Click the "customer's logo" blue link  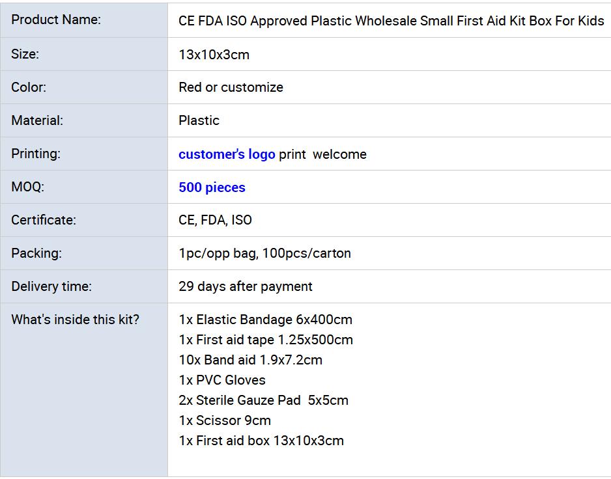[x=227, y=154]
